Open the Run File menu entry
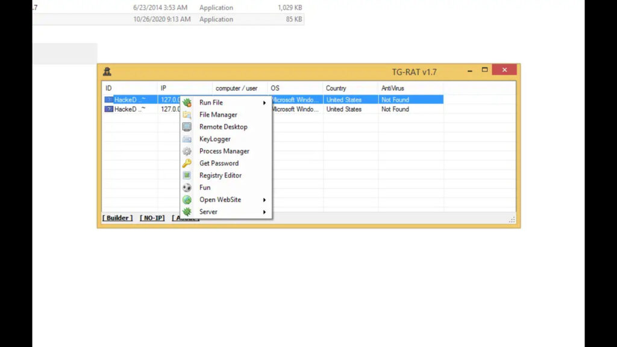 click(x=226, y=102)
